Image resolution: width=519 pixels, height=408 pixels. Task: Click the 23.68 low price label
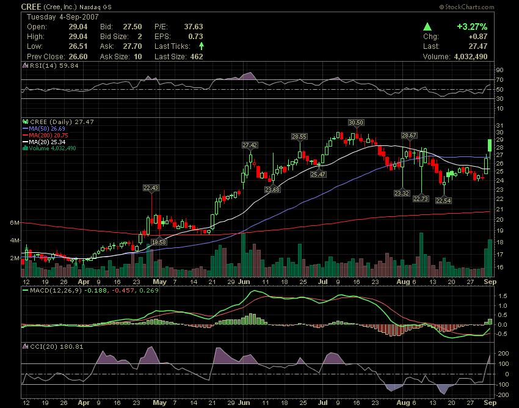pyautogui.click(x=272, y=189)
